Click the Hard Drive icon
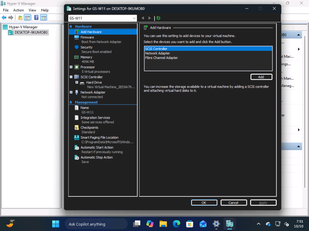Image resolution: width=309 pixels, height=231 pixels. pos(82,83)
